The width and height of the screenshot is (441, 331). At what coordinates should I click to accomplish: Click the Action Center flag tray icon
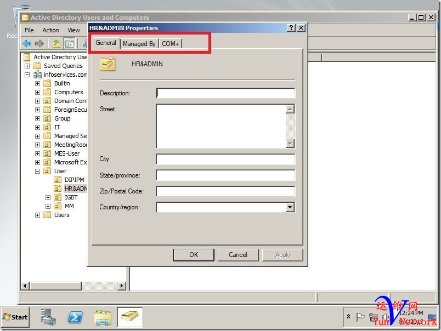pos(360,317)
